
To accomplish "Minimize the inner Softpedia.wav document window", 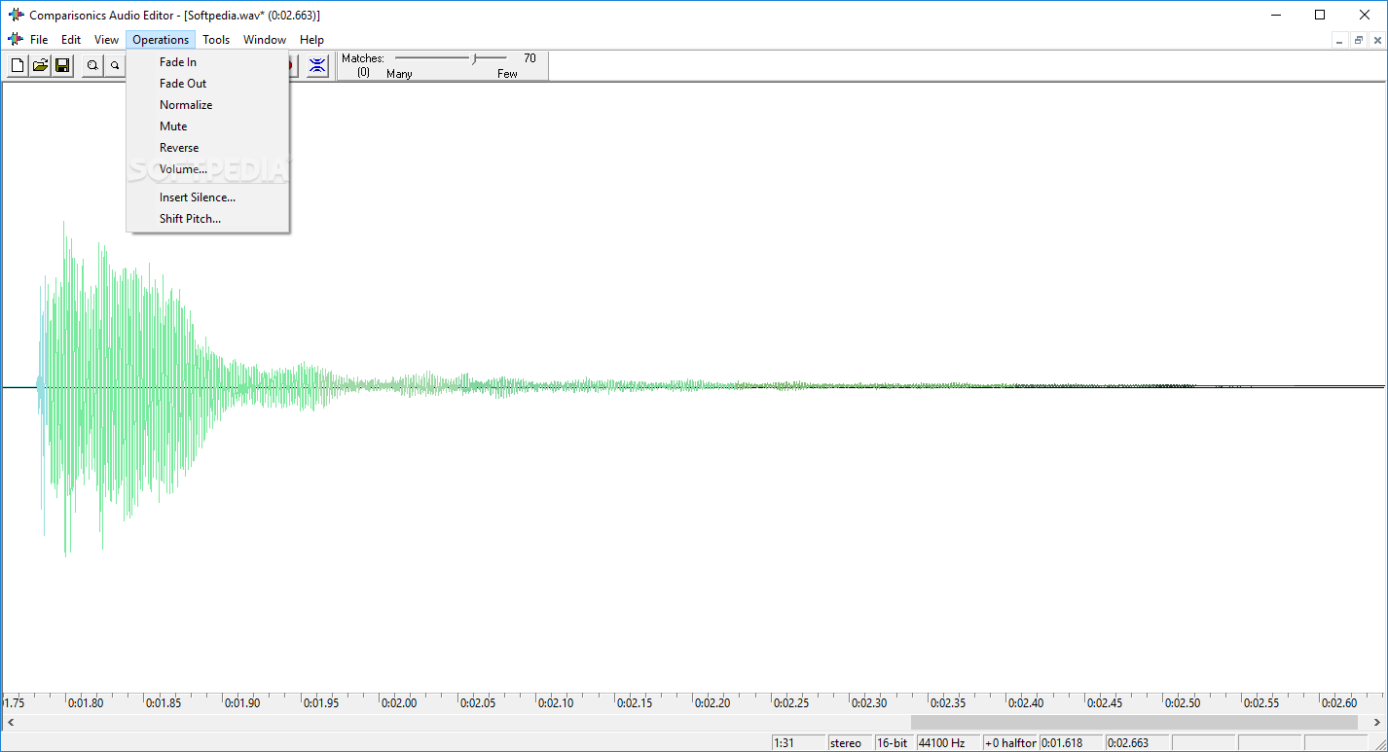I will (1340, 40).
